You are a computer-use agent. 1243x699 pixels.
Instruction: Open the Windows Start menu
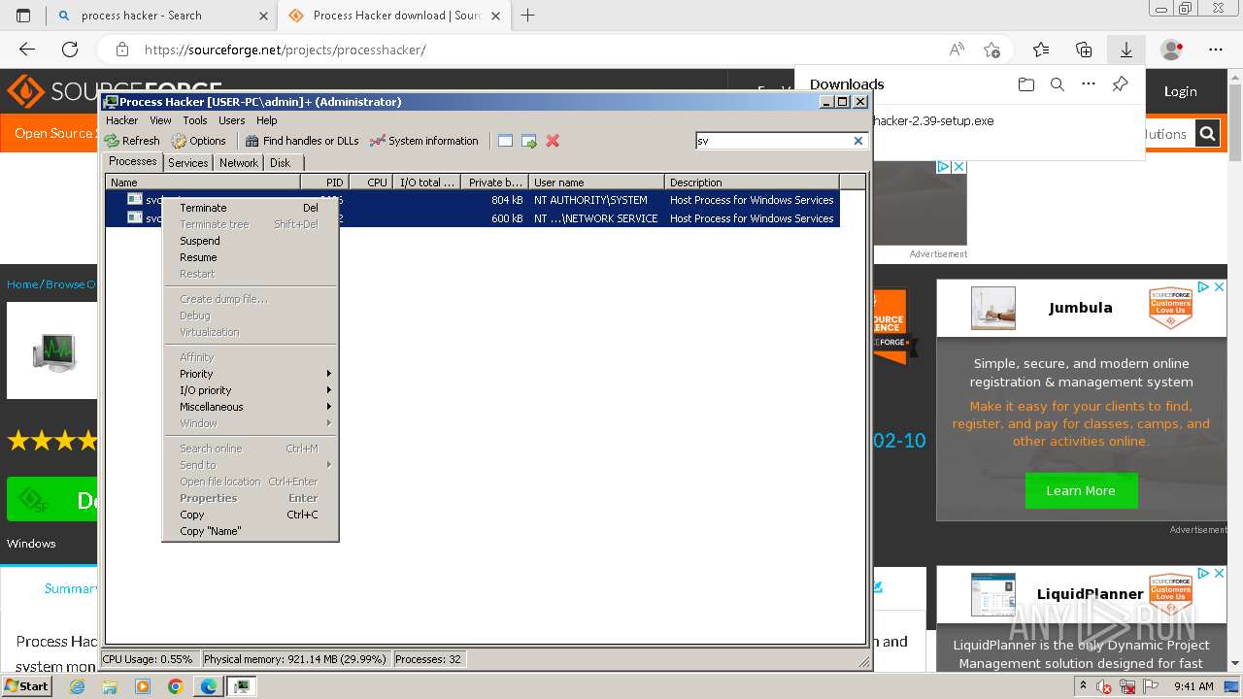[26, 685]
